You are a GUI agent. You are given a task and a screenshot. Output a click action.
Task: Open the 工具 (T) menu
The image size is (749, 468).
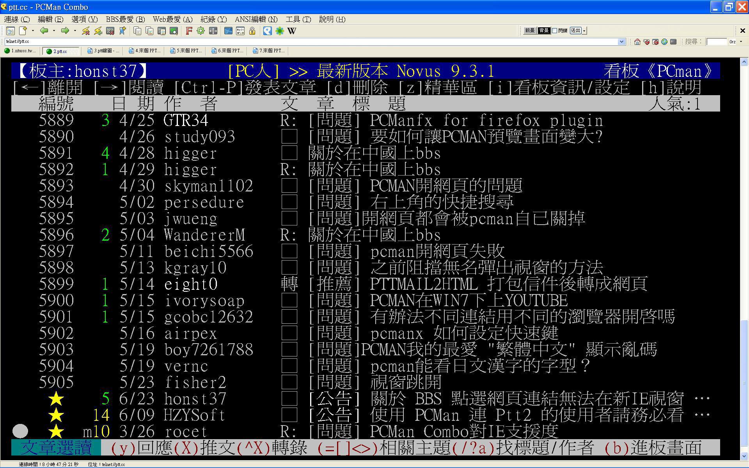(298, 19)
